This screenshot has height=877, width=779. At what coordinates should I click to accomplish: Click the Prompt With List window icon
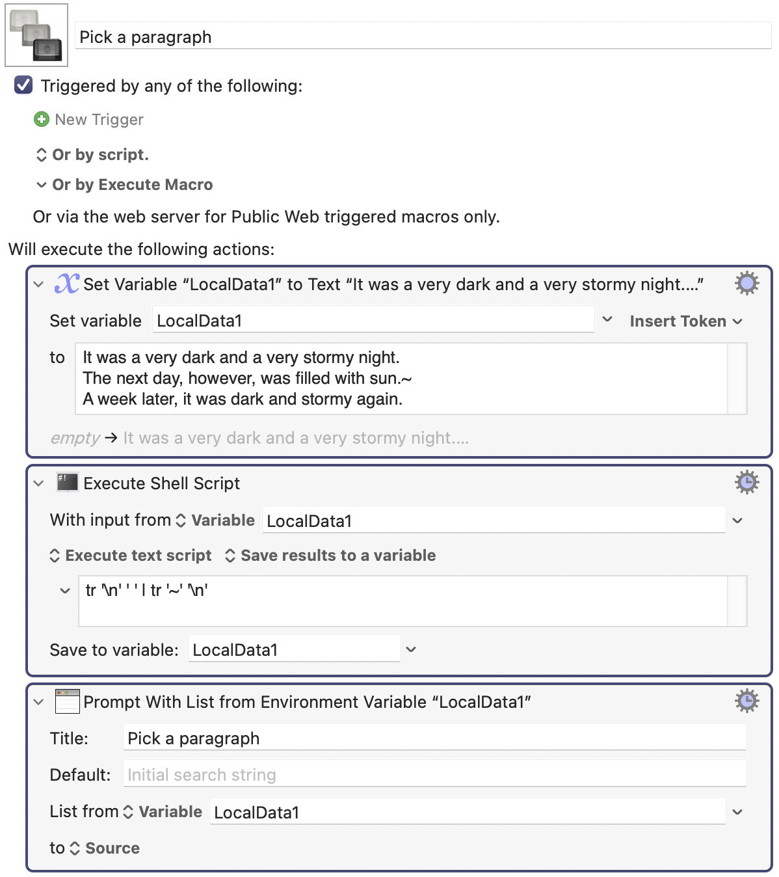[68, 701]
